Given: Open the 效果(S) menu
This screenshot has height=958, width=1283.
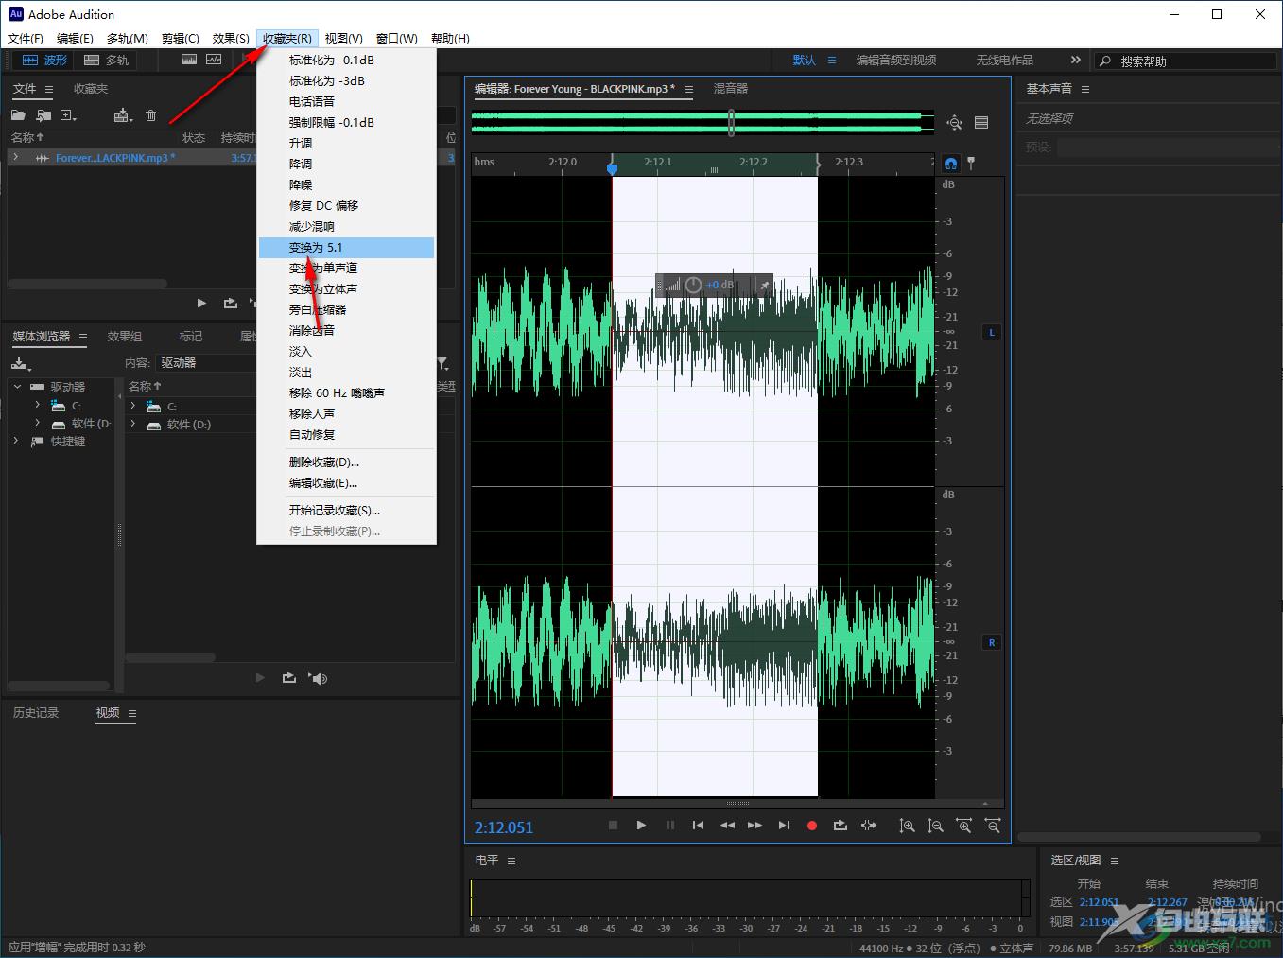Looking at the screenshot, I should pos(231,38).
